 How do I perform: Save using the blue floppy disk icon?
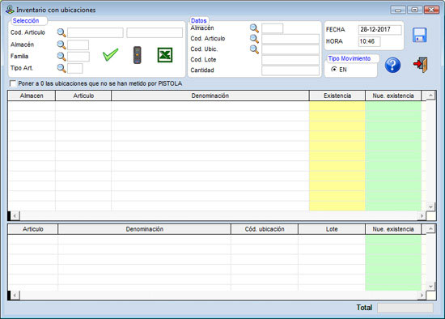pos(419,35)
